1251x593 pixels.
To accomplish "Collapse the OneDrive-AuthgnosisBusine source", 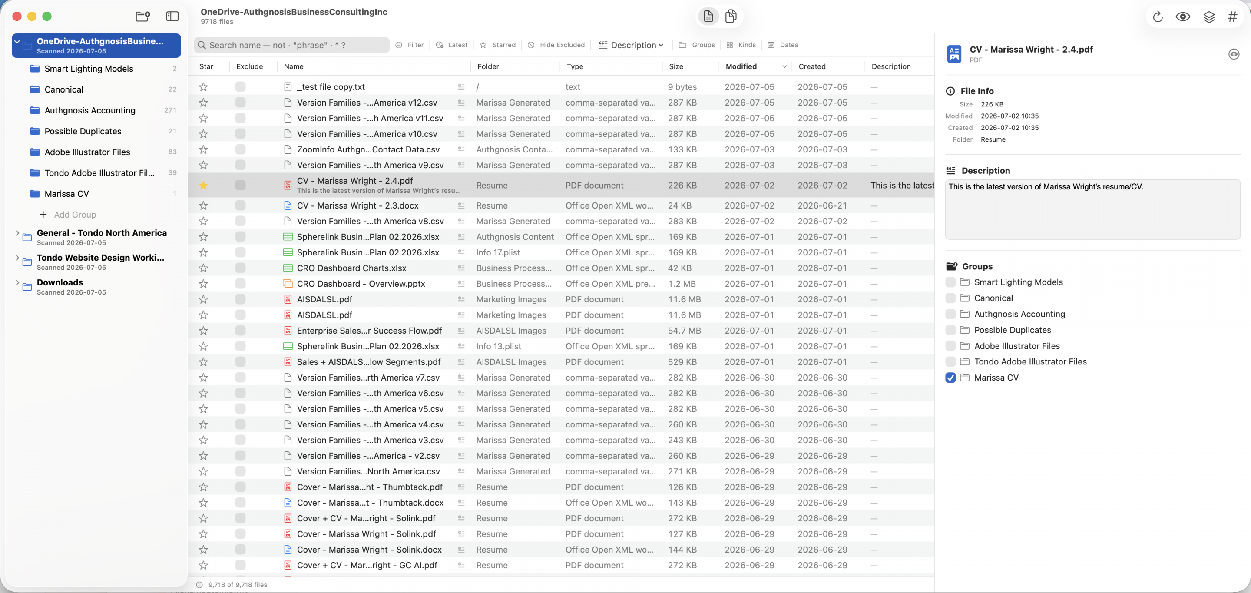I will click(17, 42).
